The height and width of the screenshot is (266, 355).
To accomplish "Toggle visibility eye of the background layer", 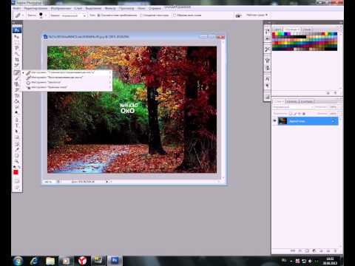I will pos(274,121).
